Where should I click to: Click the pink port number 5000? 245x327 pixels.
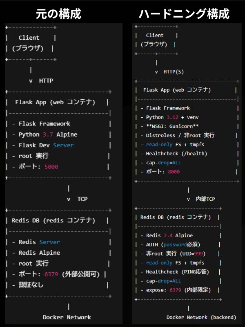coord(51,167)
